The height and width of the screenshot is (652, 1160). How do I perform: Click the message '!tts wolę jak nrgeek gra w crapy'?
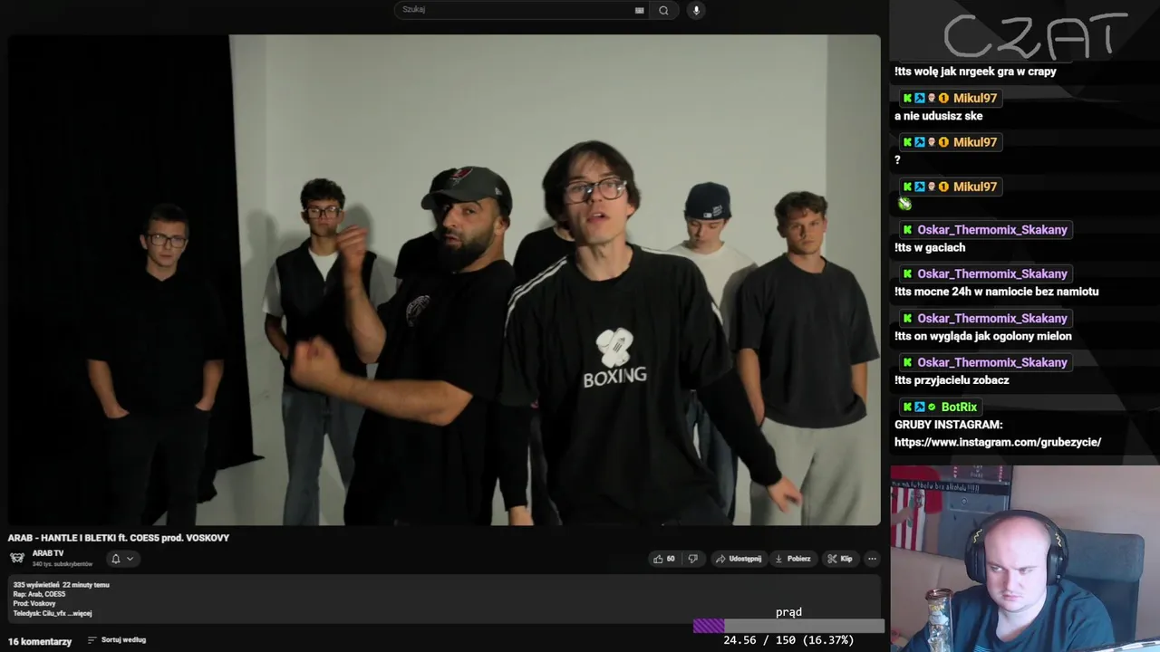(975, 72)
